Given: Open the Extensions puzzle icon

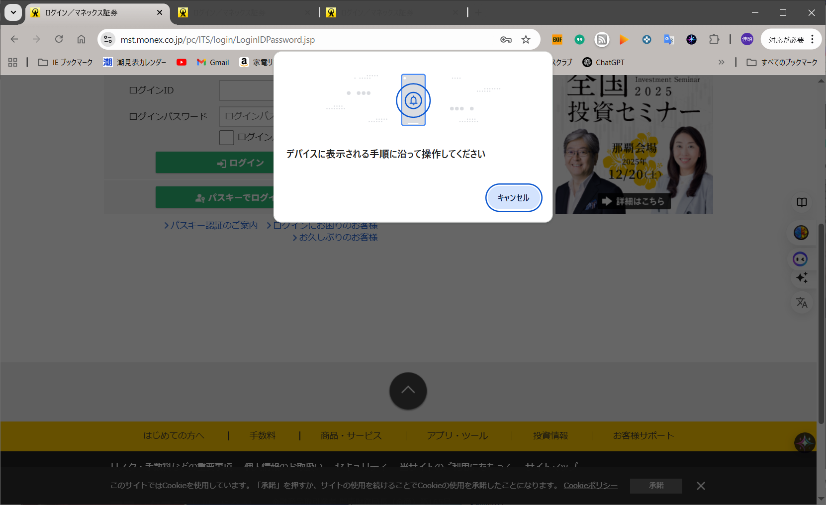Looking at the screenshot, I should (x=714, y=40).
